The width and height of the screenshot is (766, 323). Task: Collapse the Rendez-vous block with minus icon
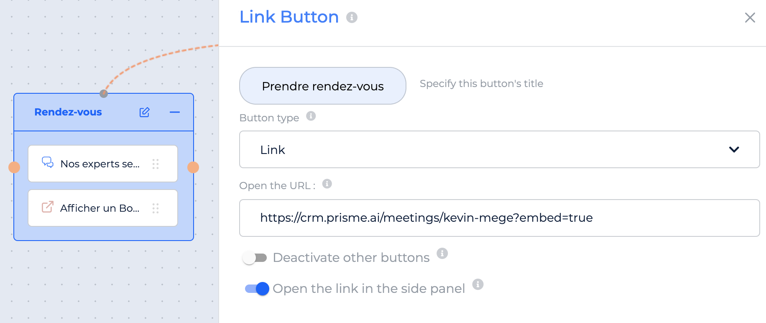pos(175,112)
